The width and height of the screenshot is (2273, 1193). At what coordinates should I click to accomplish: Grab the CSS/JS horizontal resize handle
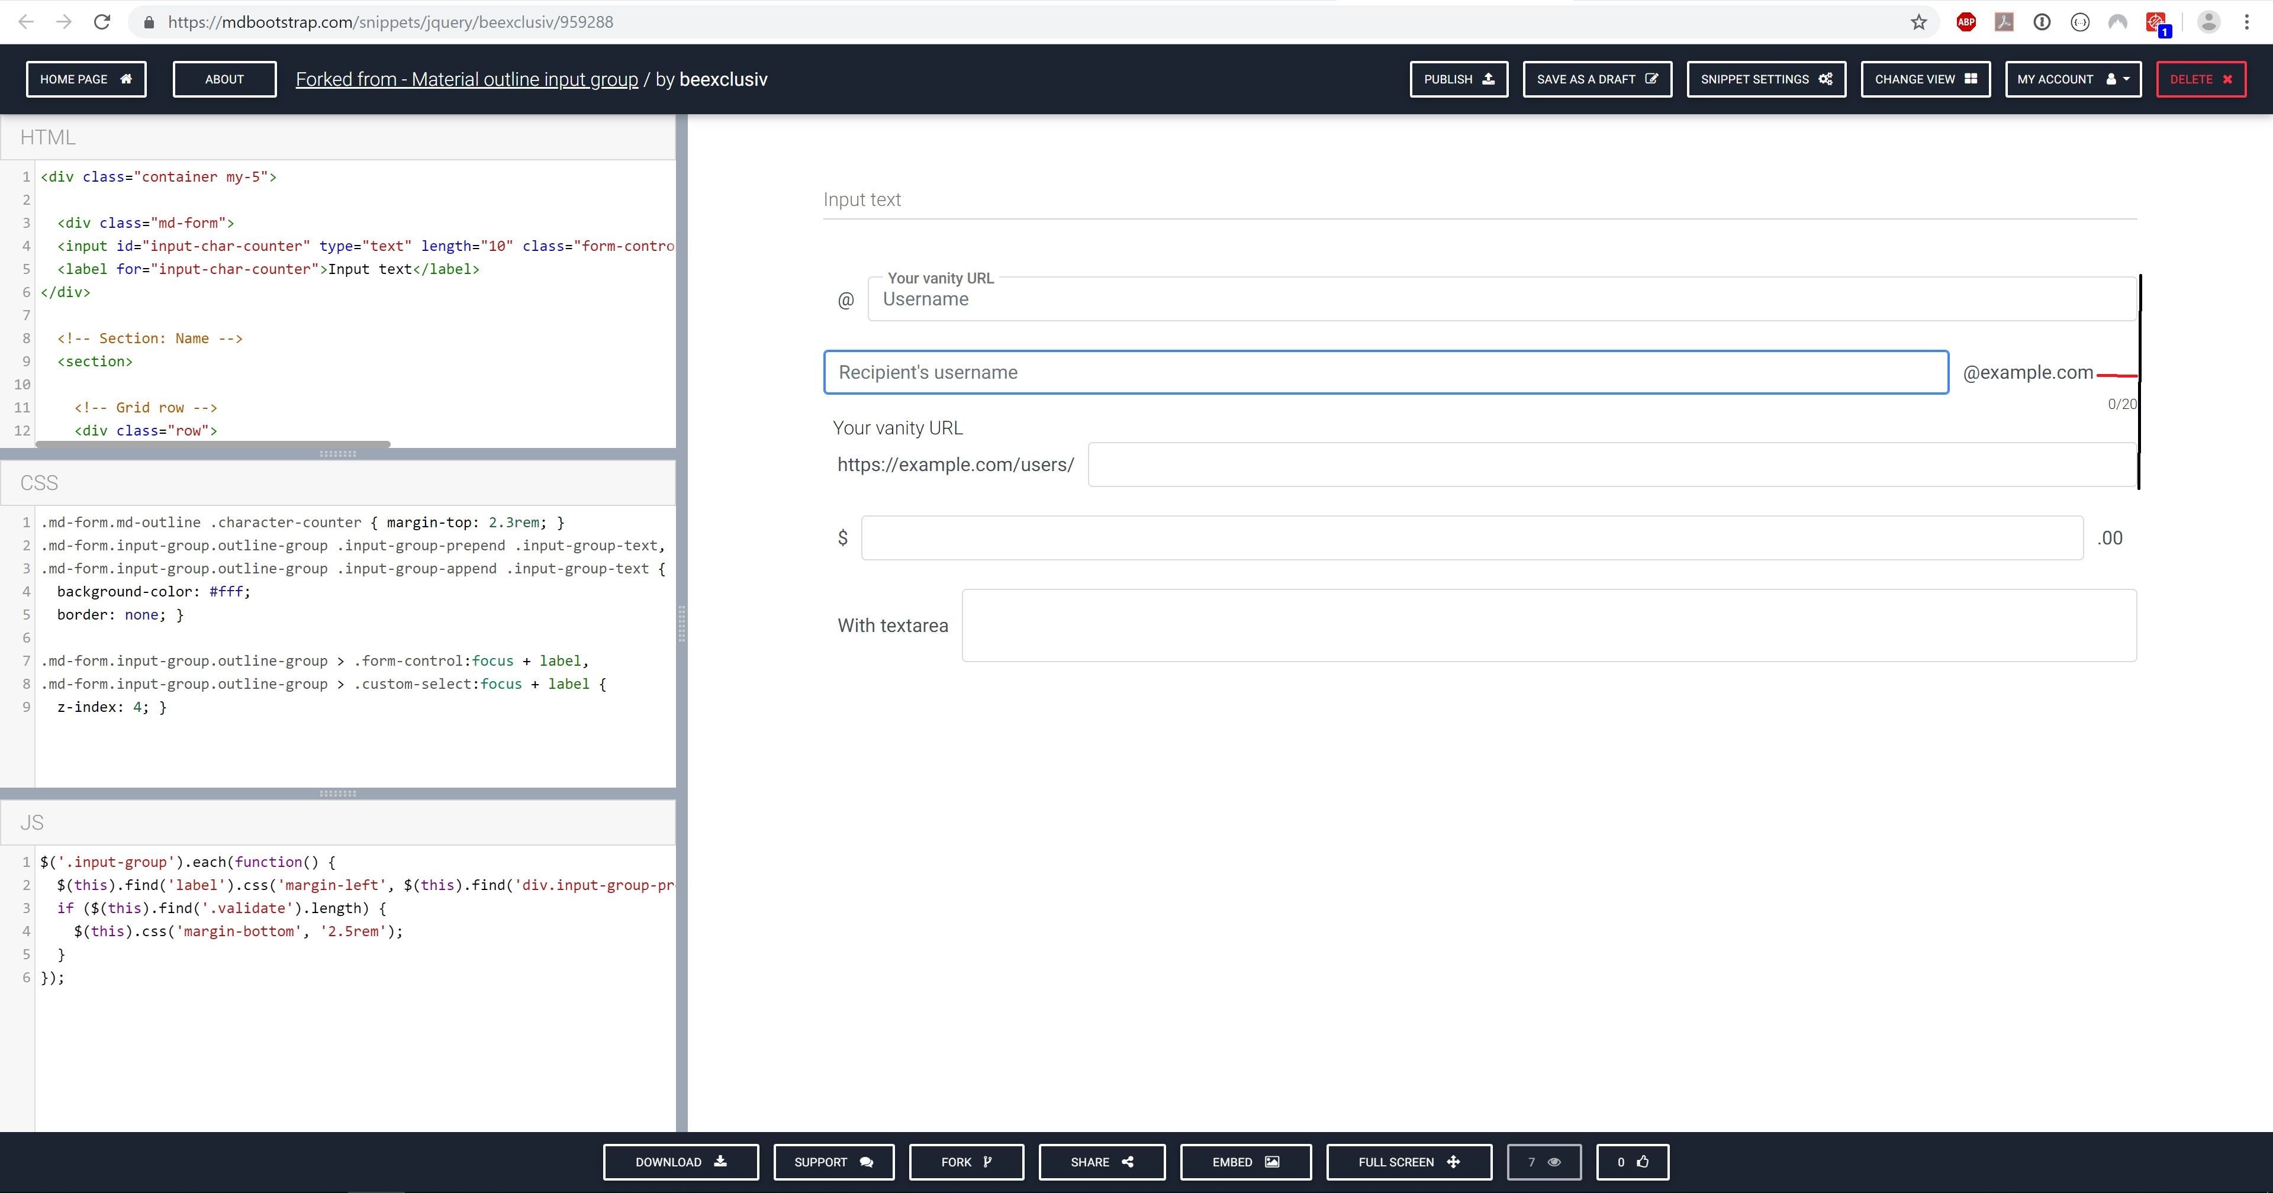point(337,794)
